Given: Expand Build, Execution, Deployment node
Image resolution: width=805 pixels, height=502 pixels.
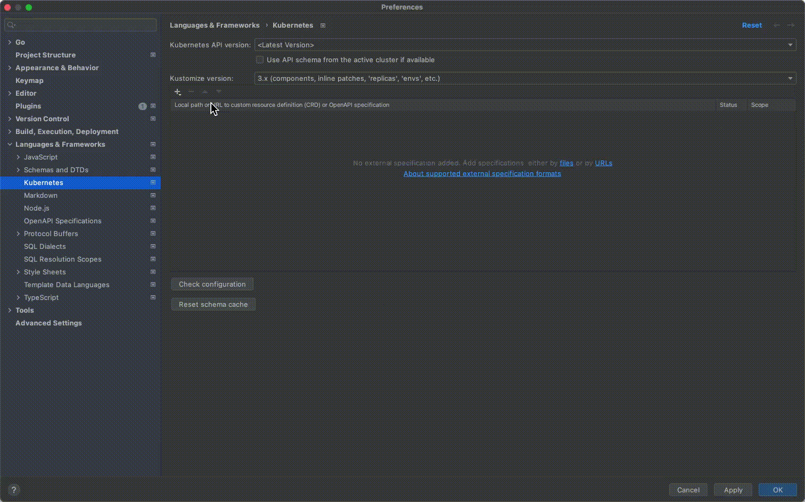Looking at the screenshot, I should (10, 131).
